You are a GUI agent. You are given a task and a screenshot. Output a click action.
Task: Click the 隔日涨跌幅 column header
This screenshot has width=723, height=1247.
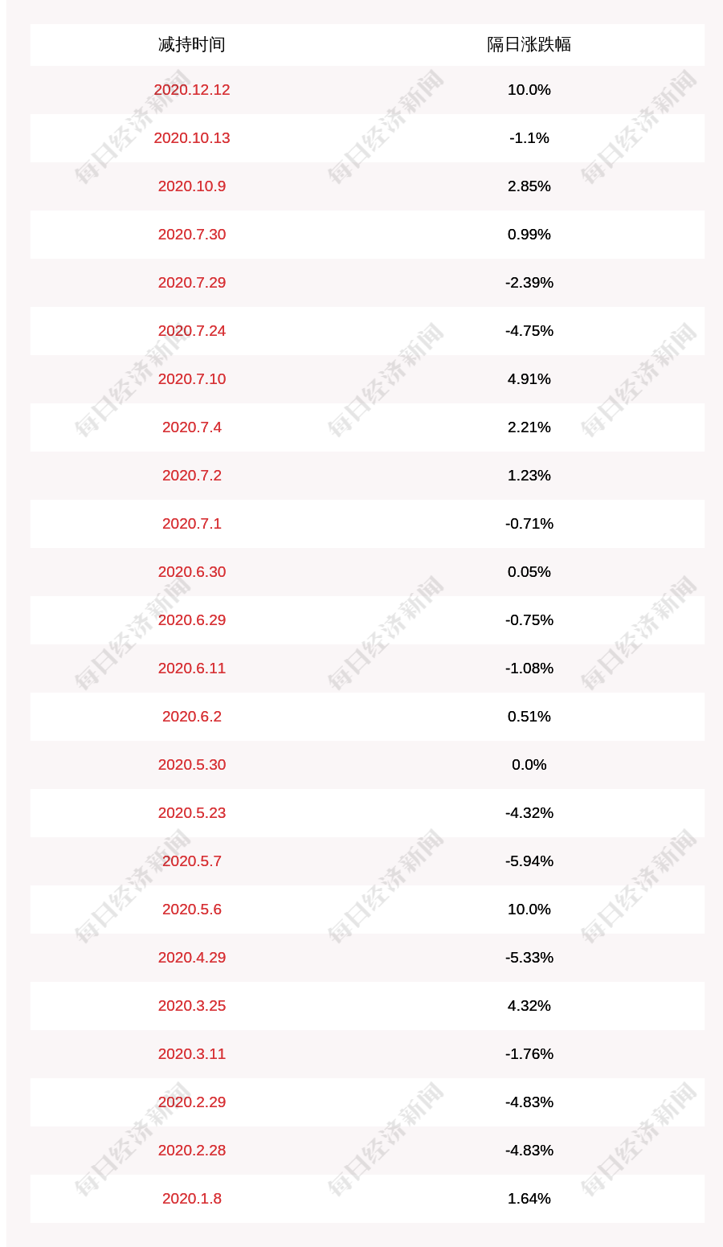(529, 44)
